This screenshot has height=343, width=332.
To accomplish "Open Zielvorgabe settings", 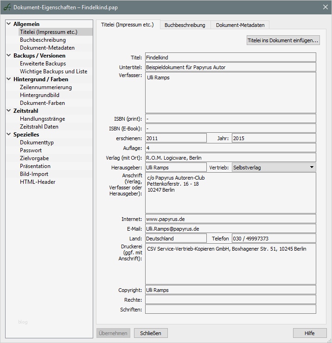I will 34,158.
